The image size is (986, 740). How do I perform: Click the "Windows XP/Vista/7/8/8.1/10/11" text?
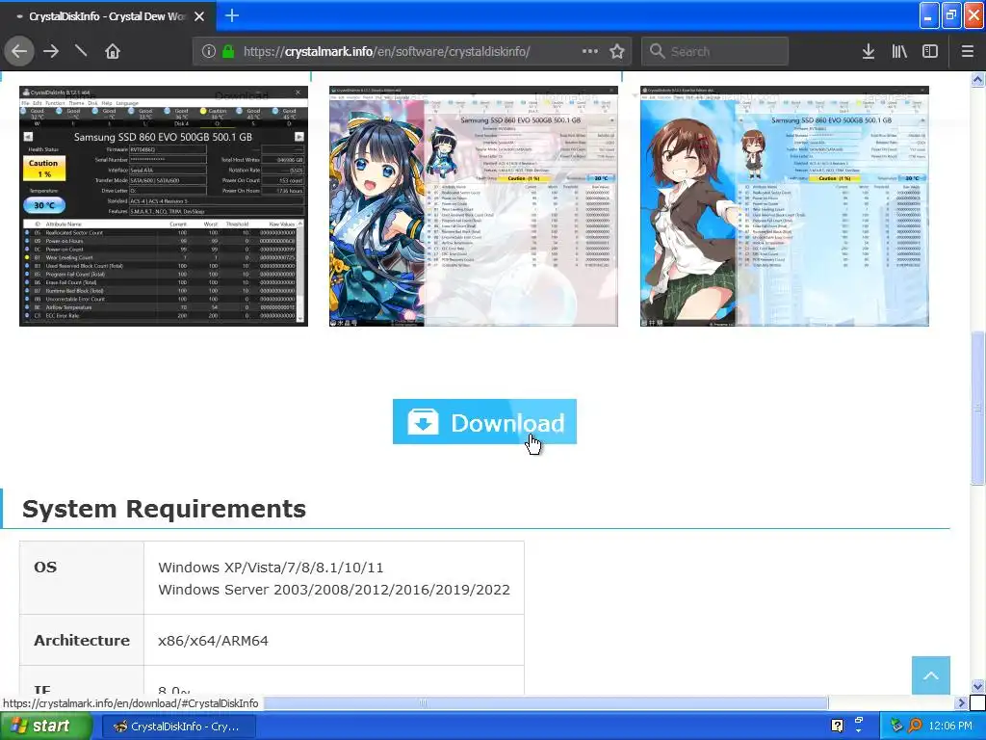[x=271, y=568]
